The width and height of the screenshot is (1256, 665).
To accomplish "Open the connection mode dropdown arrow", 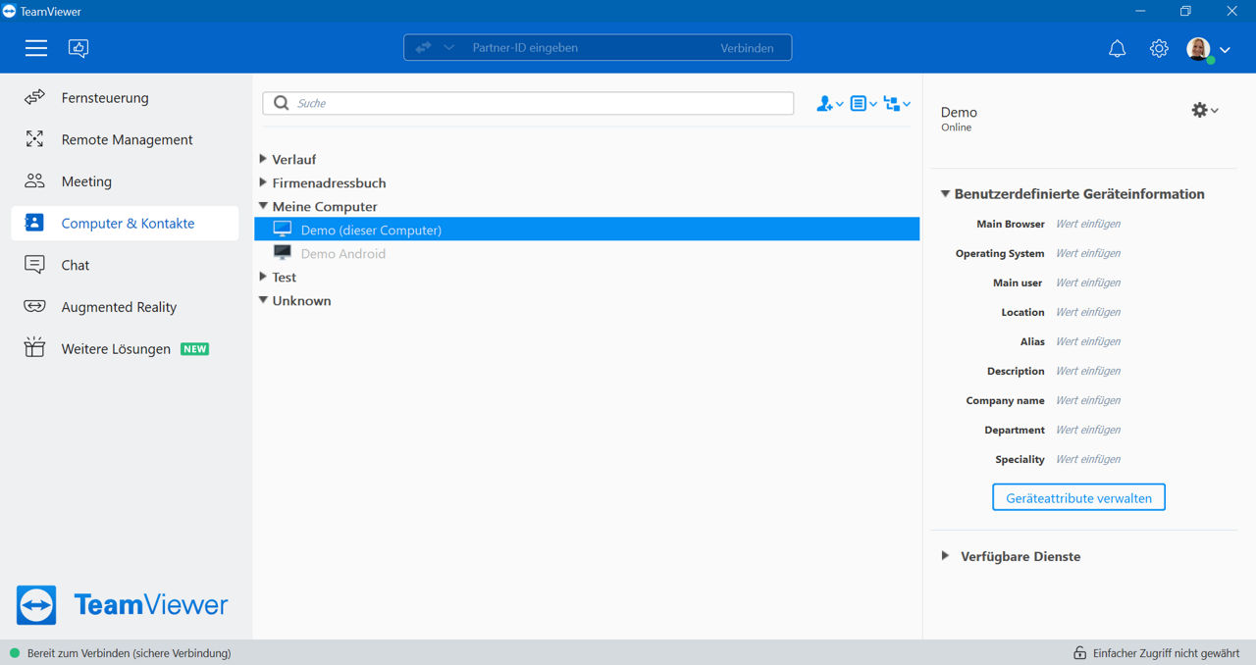I will coord(448,47).
